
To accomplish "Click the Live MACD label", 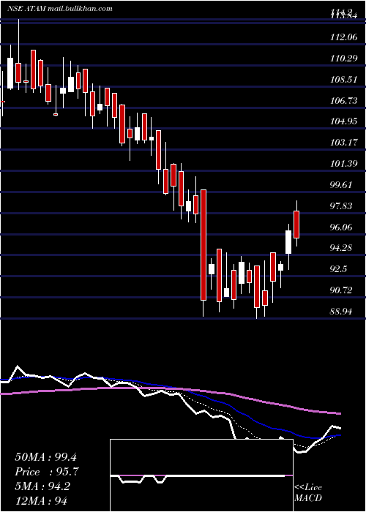I will click(308, 493).
